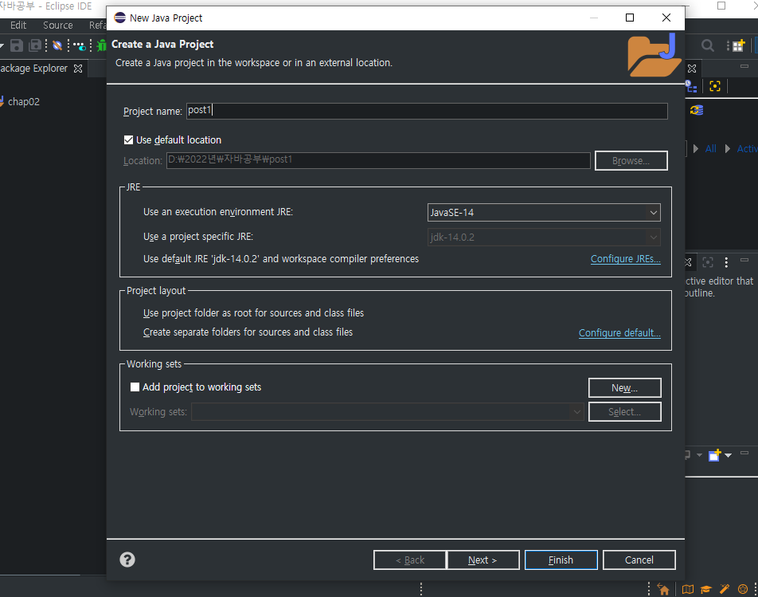Click the Save All icon in Eclipse toolbar
The height and width of the screenshot is (597, 758).
[x=35, y=45]
